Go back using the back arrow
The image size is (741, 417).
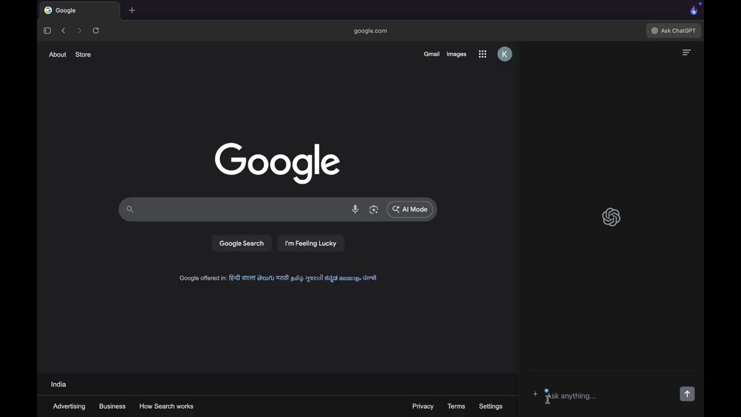(x=64, y=31)
